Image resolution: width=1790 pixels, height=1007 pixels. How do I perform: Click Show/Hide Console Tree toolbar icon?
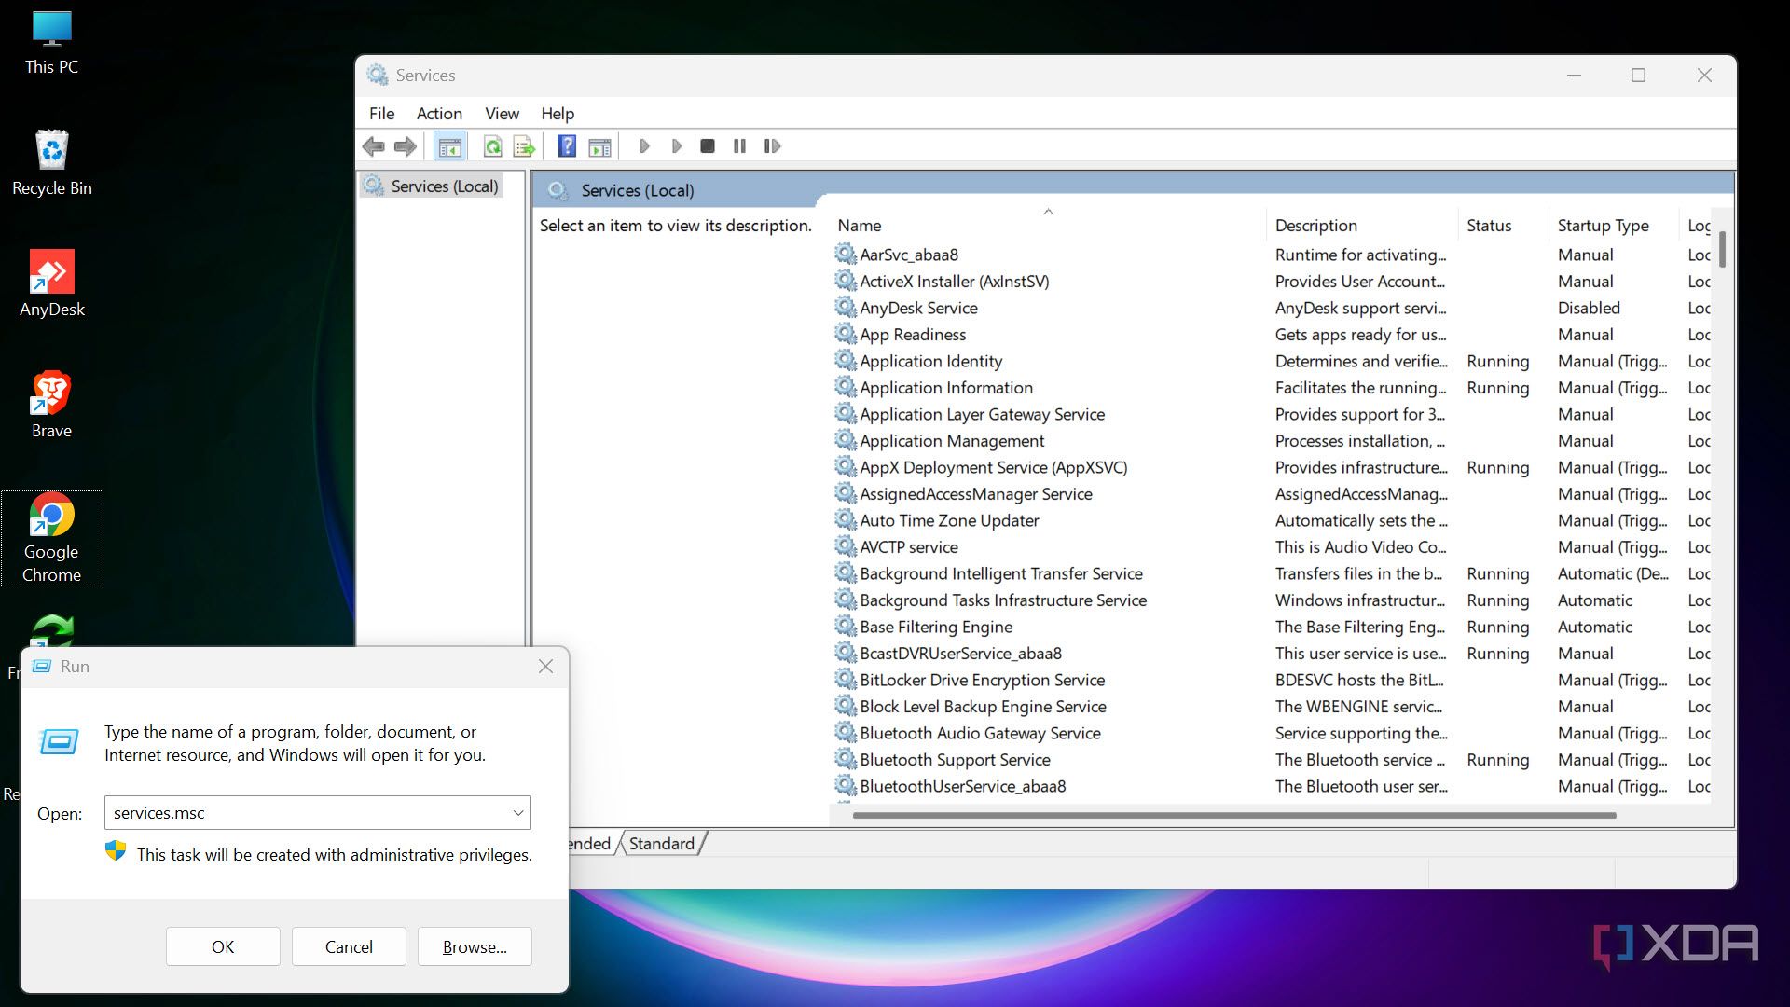(449, 146)
